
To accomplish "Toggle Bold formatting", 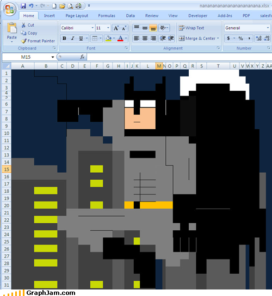I will click(64, 39).
